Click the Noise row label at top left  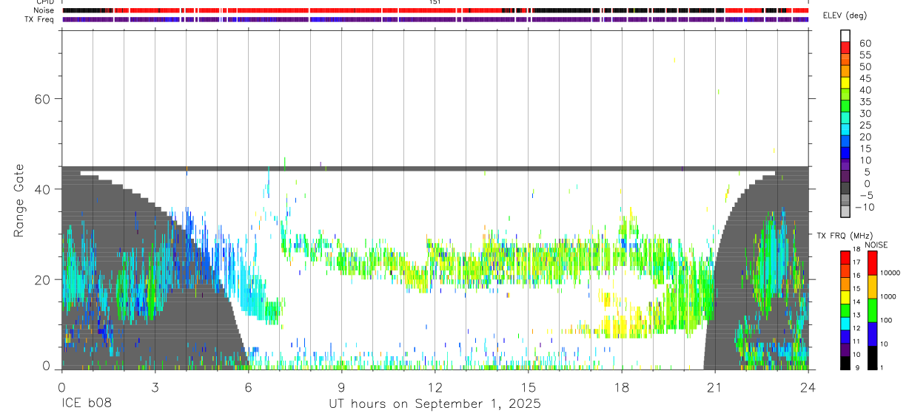coord(44,10)
